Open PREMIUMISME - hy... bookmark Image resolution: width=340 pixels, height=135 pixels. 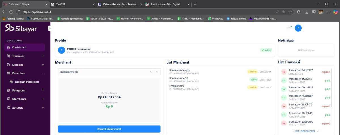click(x=262, y=18)
